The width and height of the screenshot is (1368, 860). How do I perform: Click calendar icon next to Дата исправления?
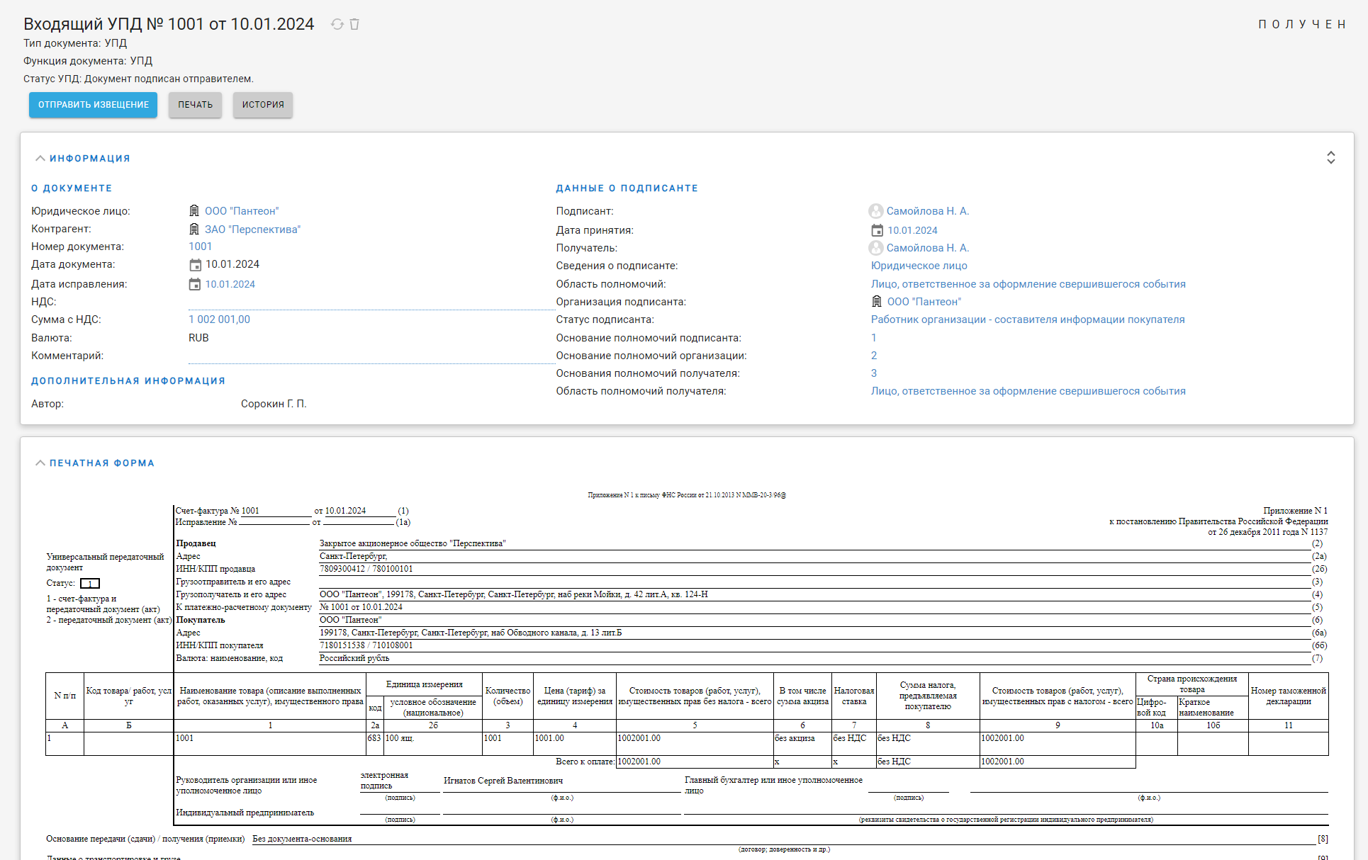coord(195,284)
